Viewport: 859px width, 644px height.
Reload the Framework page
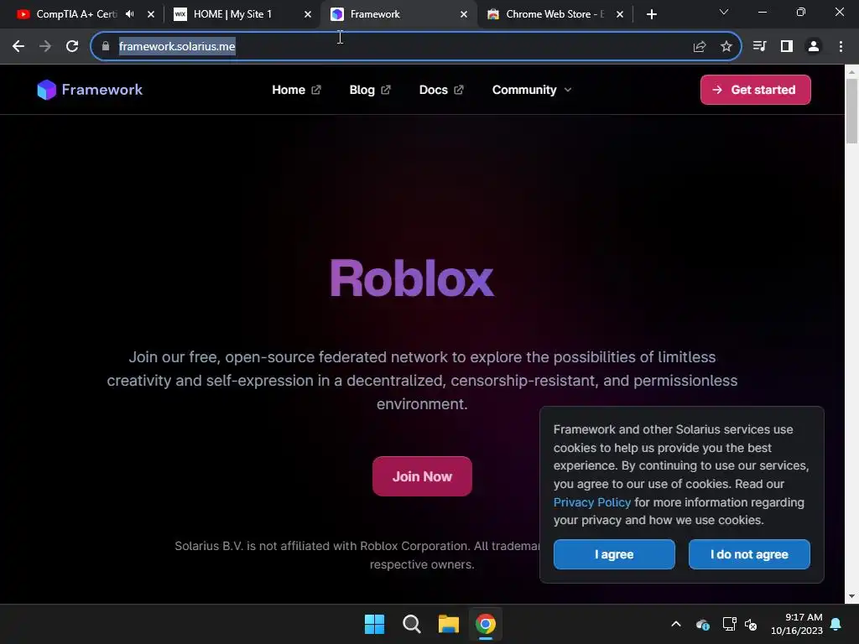tap(72, 46)
